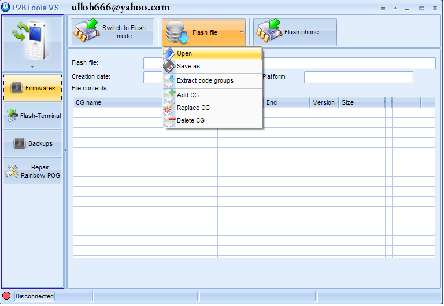The width and height of the screenshot is (444, 306).
Task: Choose Open from the Flash file menu
Action: pyautogui.click(x=212, y=53)
